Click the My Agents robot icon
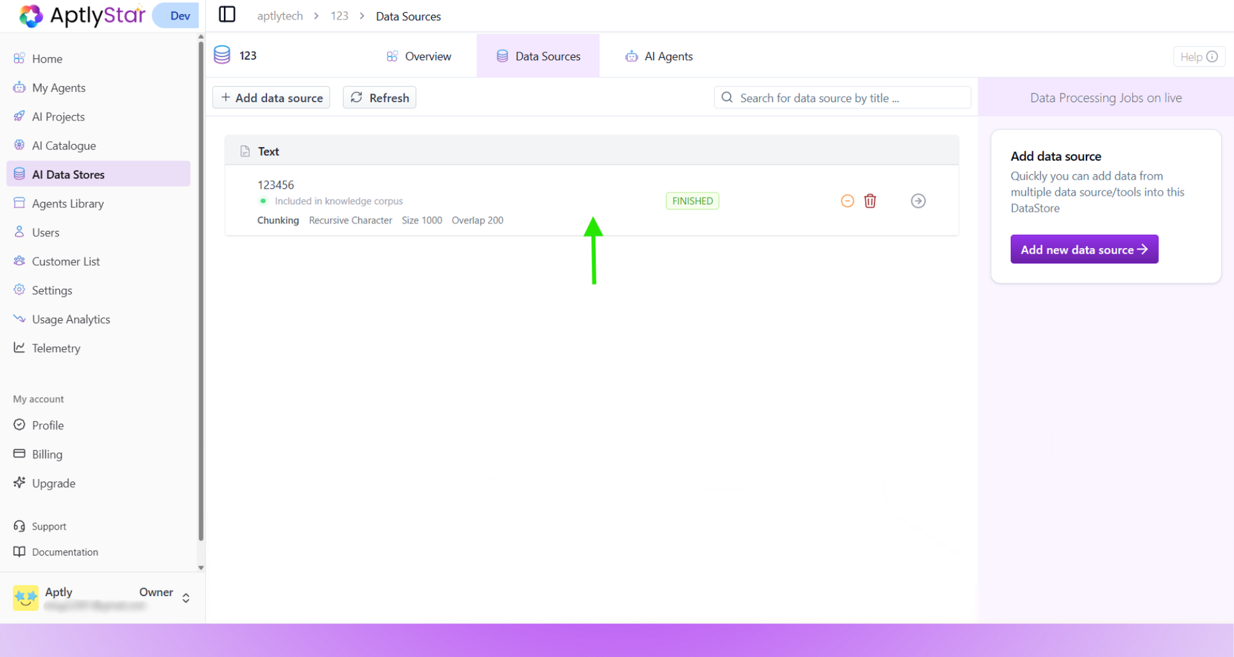The width and height of the screenshot is (1234, 657). pos(19,87)
